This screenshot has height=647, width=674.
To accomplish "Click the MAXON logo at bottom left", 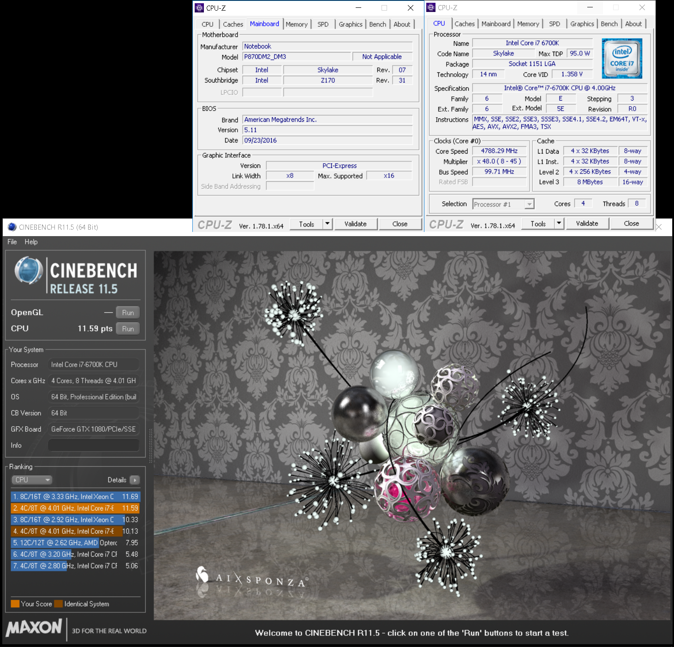I will point(34,628).
